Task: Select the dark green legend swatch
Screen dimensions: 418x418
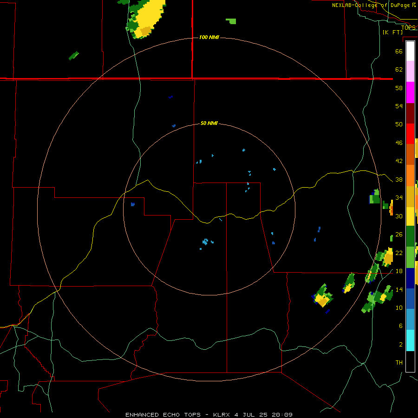Action: (410, 236)
